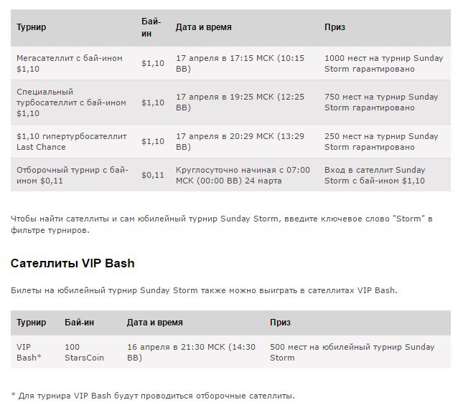Image resolution: width=463 pixels, height=415 pixels.
Task: Click the "Бай-ин" header in the first table
Action: (151, 27)
